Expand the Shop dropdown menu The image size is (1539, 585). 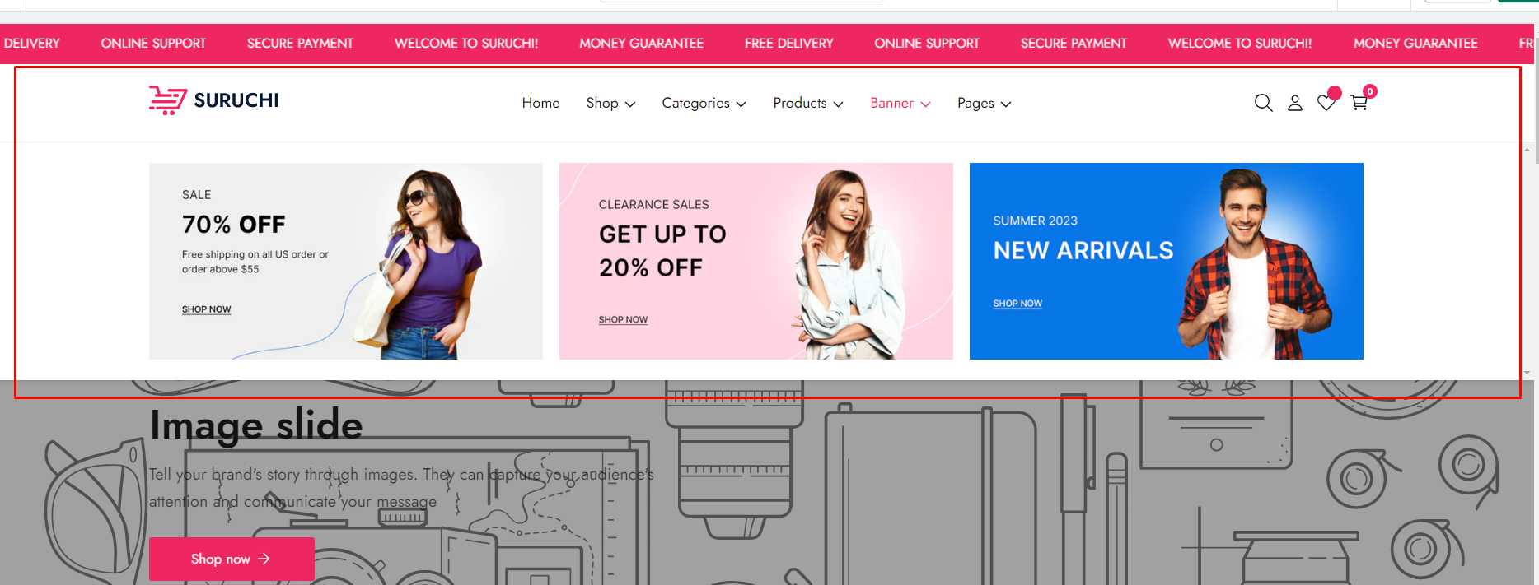(610, 103)
